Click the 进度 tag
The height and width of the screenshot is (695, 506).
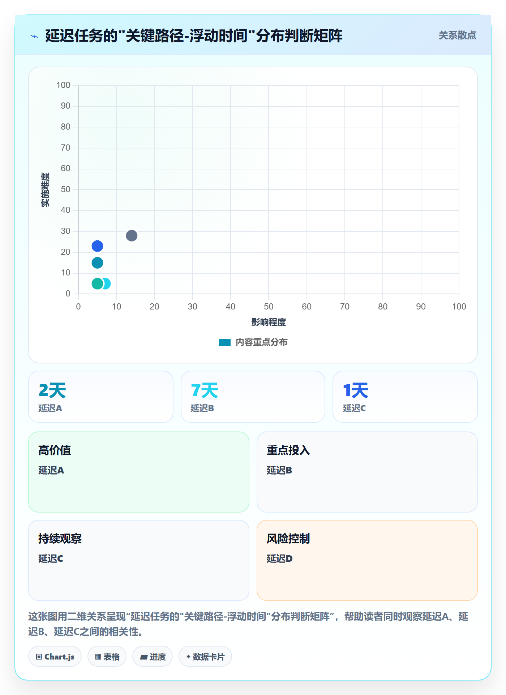click(x=153, y=656)
